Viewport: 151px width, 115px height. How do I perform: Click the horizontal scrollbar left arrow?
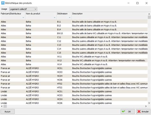point(2,106)
